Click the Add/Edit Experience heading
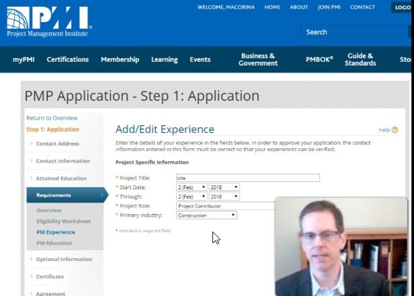Screen dimensions: 414x296 point(165,130)
